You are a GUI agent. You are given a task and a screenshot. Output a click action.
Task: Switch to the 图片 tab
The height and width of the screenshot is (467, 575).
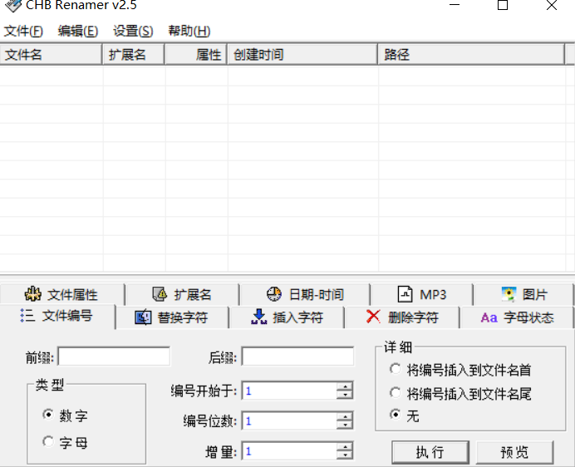click(x=523, y=294)
